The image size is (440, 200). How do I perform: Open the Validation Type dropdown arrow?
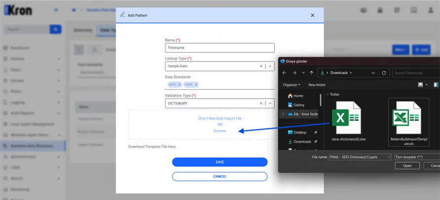270,103
